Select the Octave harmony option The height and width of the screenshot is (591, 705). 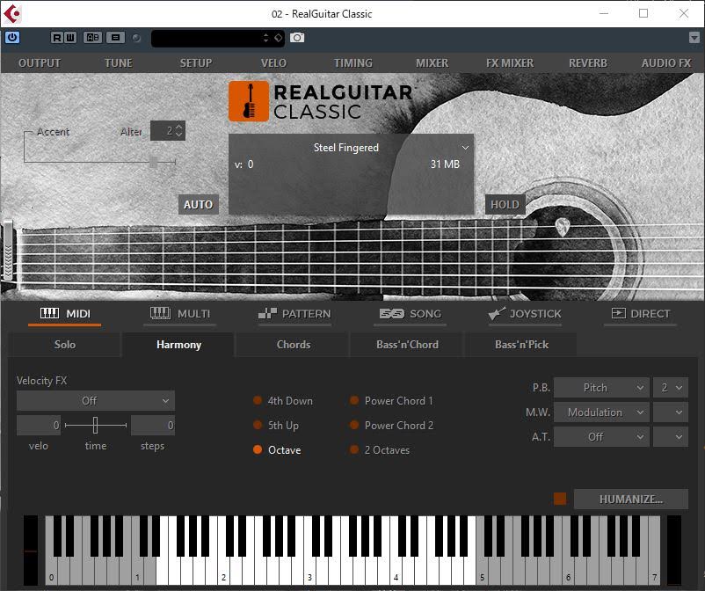[x=277, y=449]
